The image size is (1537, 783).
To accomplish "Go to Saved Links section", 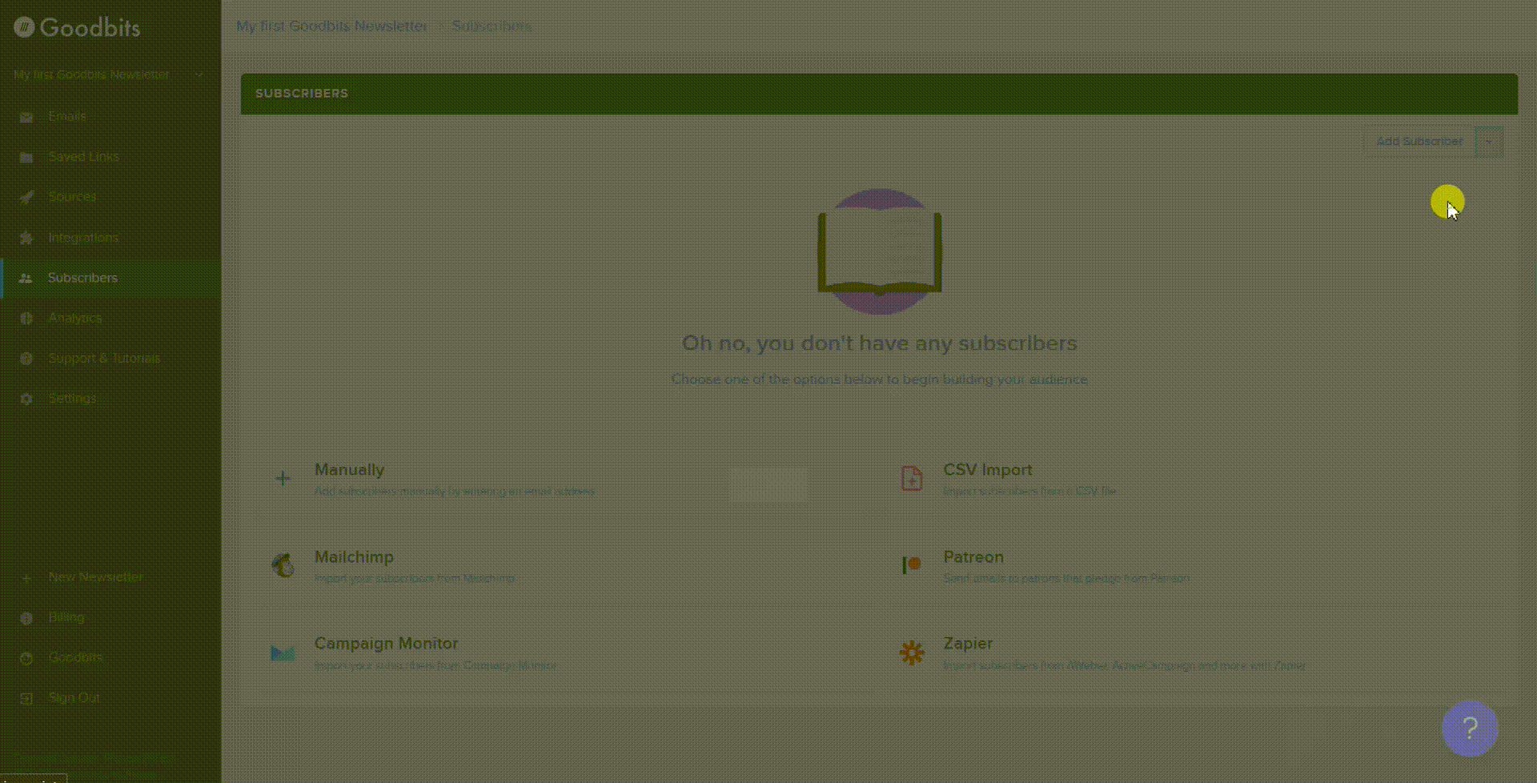I will pos(83,157).
